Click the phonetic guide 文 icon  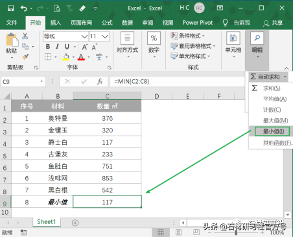(x=99, y=57)
